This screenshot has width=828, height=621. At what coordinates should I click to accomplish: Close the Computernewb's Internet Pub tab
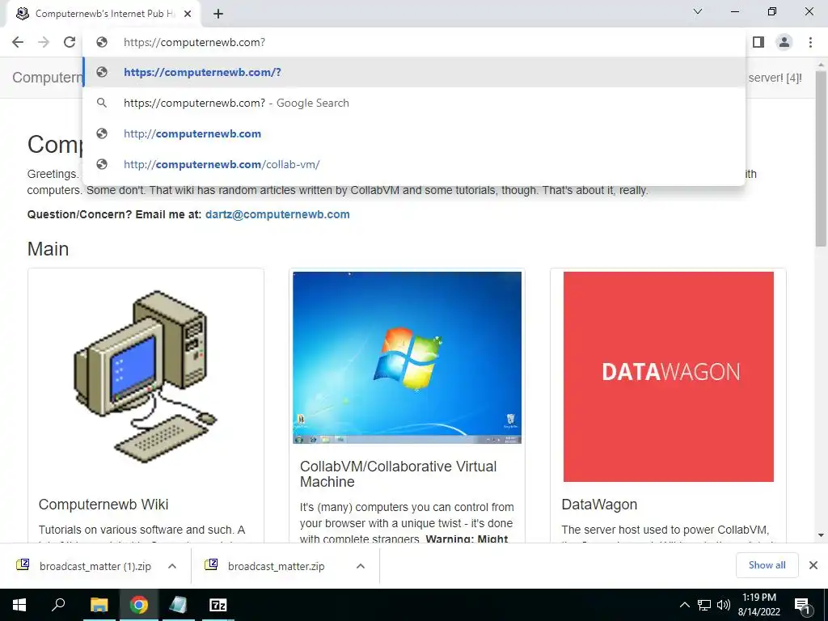tap(188, 14)
